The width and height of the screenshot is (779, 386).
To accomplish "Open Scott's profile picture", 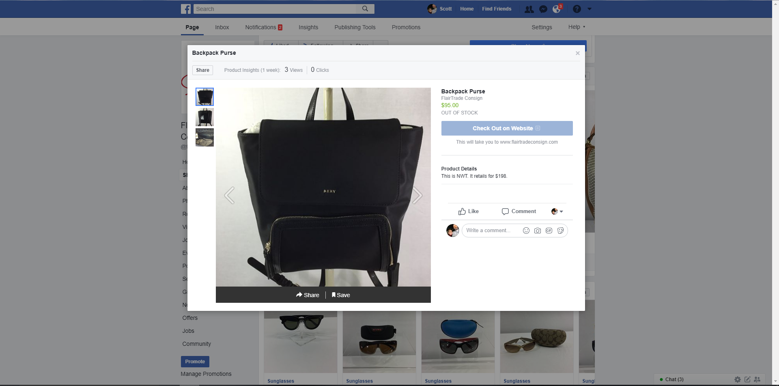I will [432, 9].
